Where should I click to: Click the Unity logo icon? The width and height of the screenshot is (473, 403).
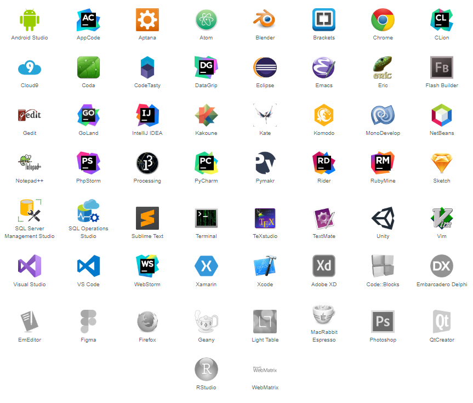tap(383, 218)
